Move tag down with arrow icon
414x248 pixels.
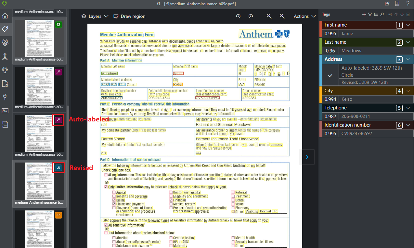tap(402, 14)
